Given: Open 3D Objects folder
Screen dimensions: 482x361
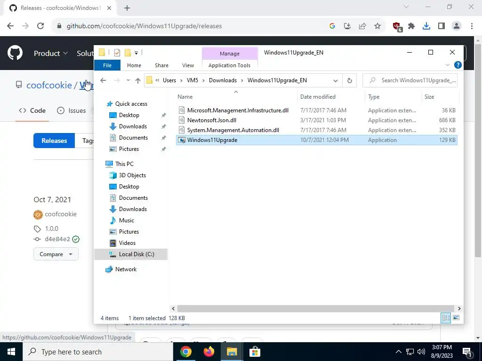Looking at the screenshot, I should 132,175.
